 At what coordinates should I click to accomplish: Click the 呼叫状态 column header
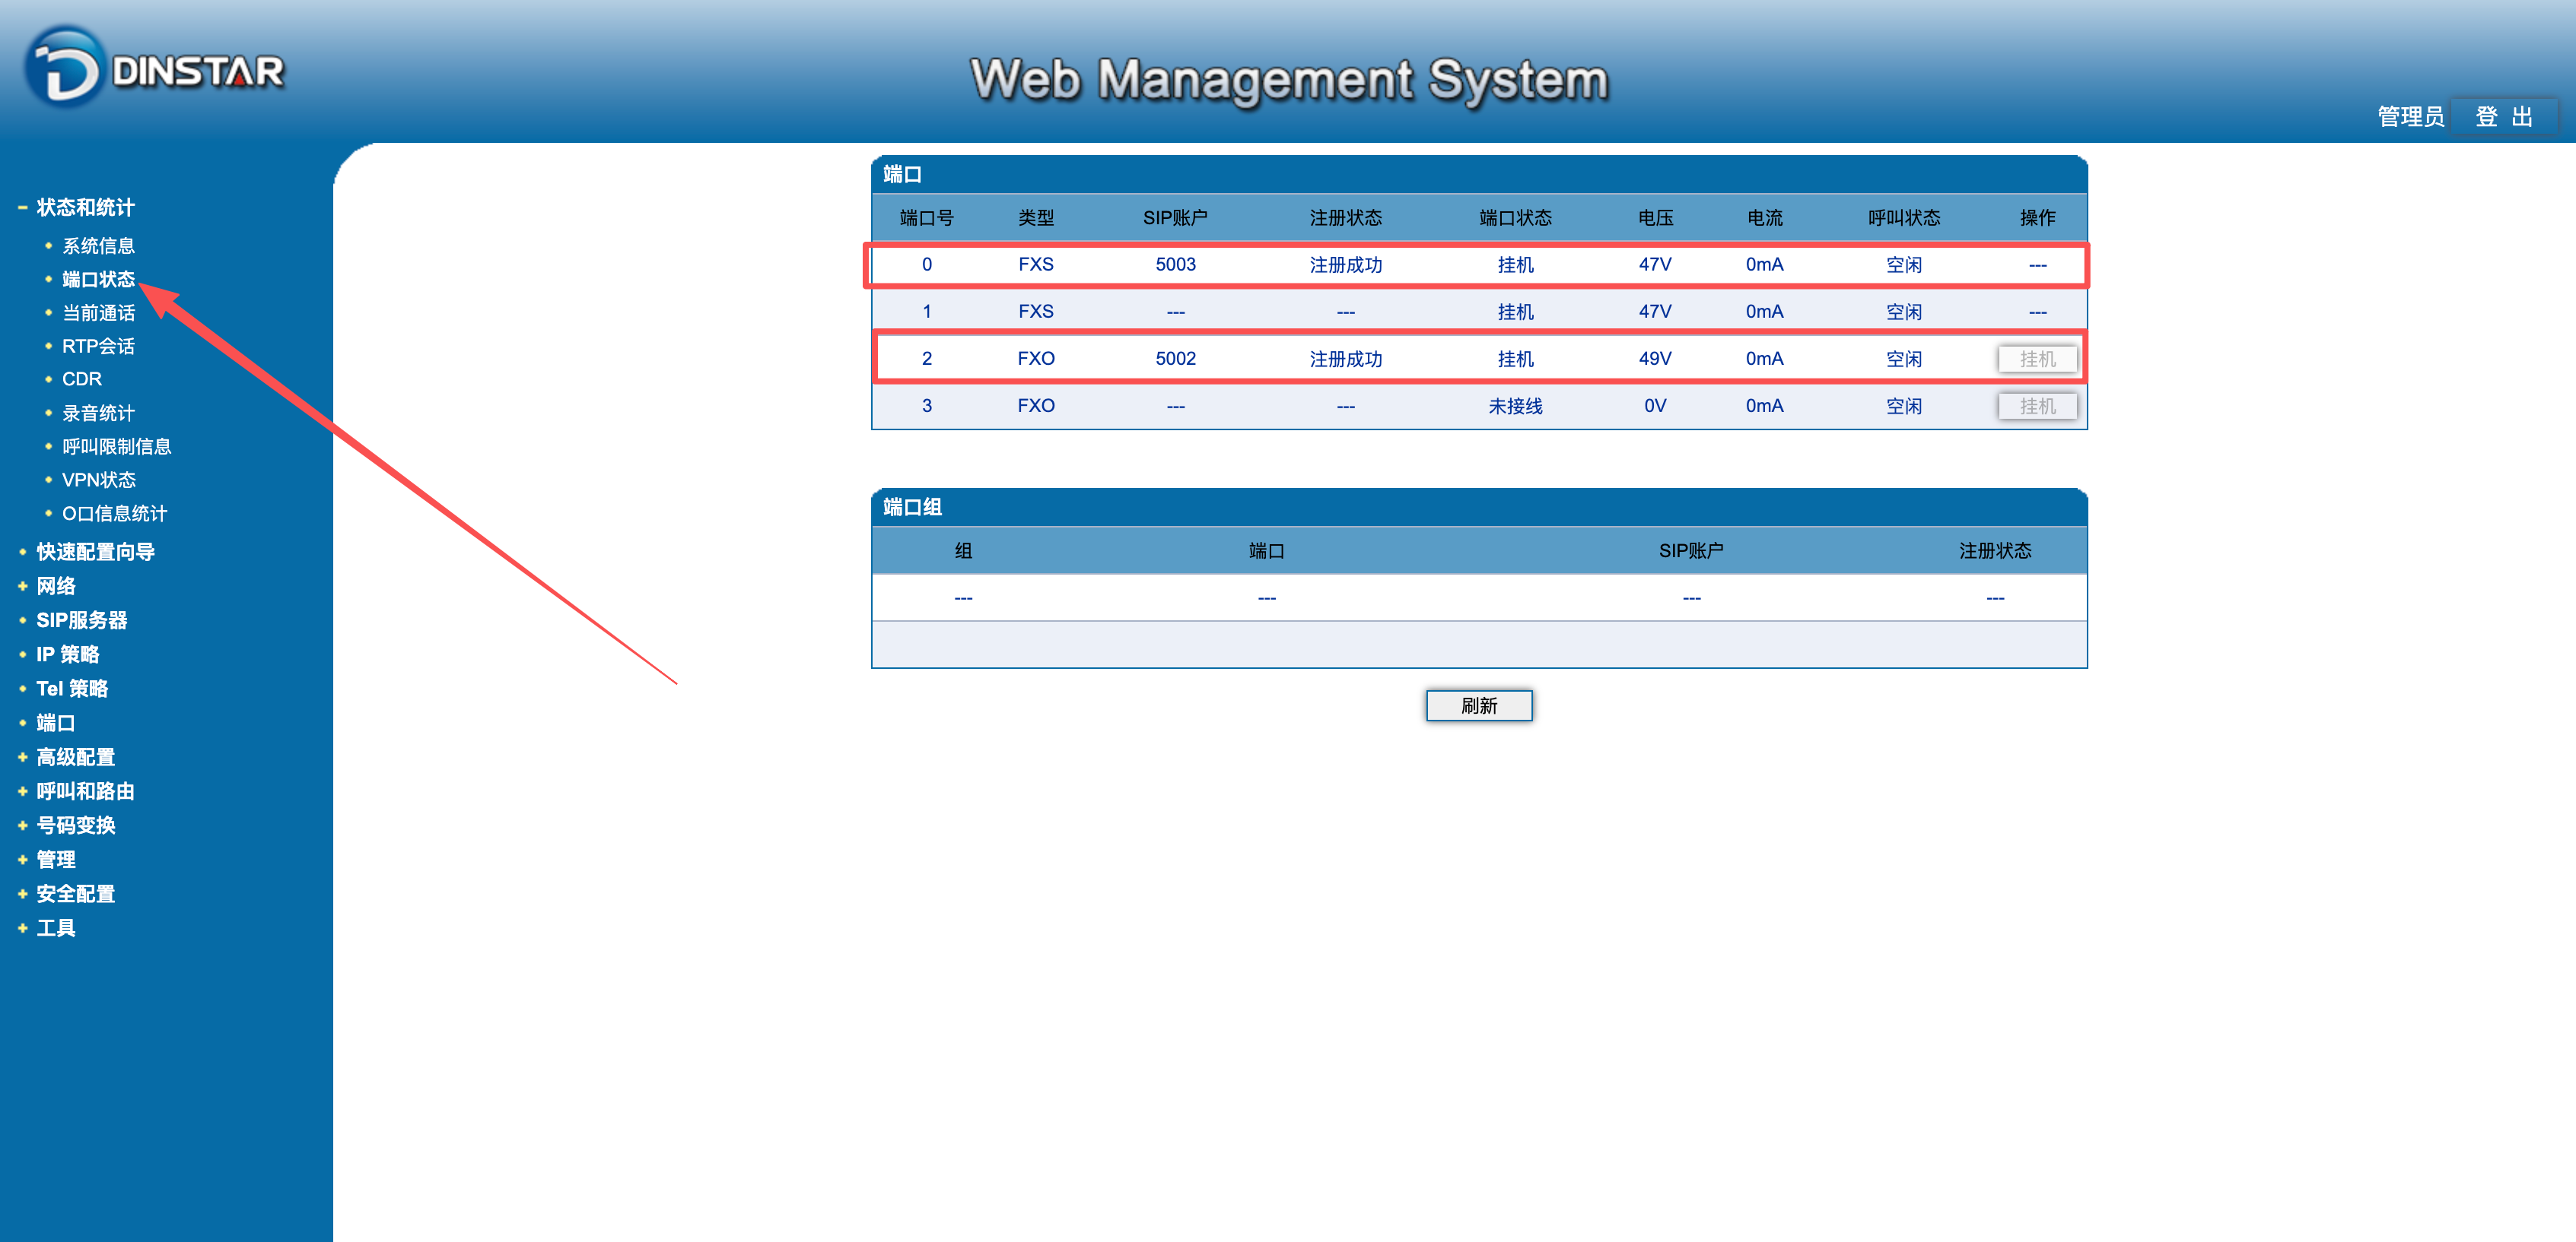[1904, 218]
